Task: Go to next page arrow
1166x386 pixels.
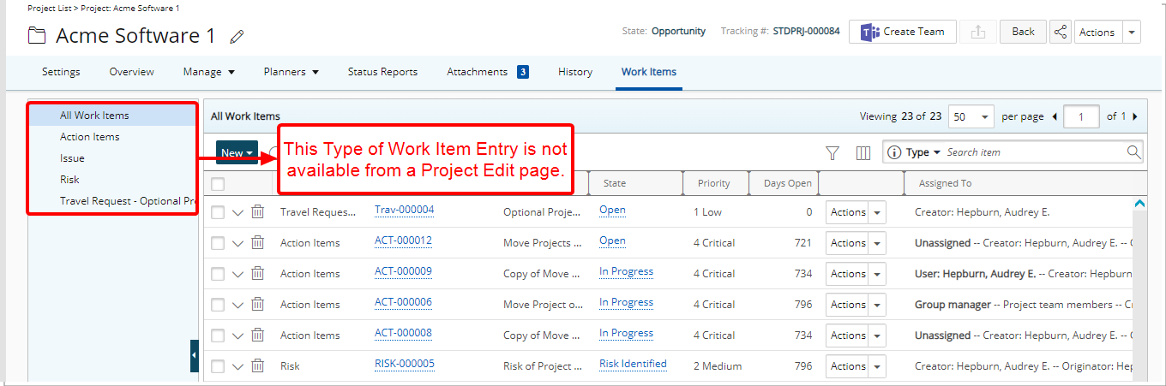Action: [1135, 116]
